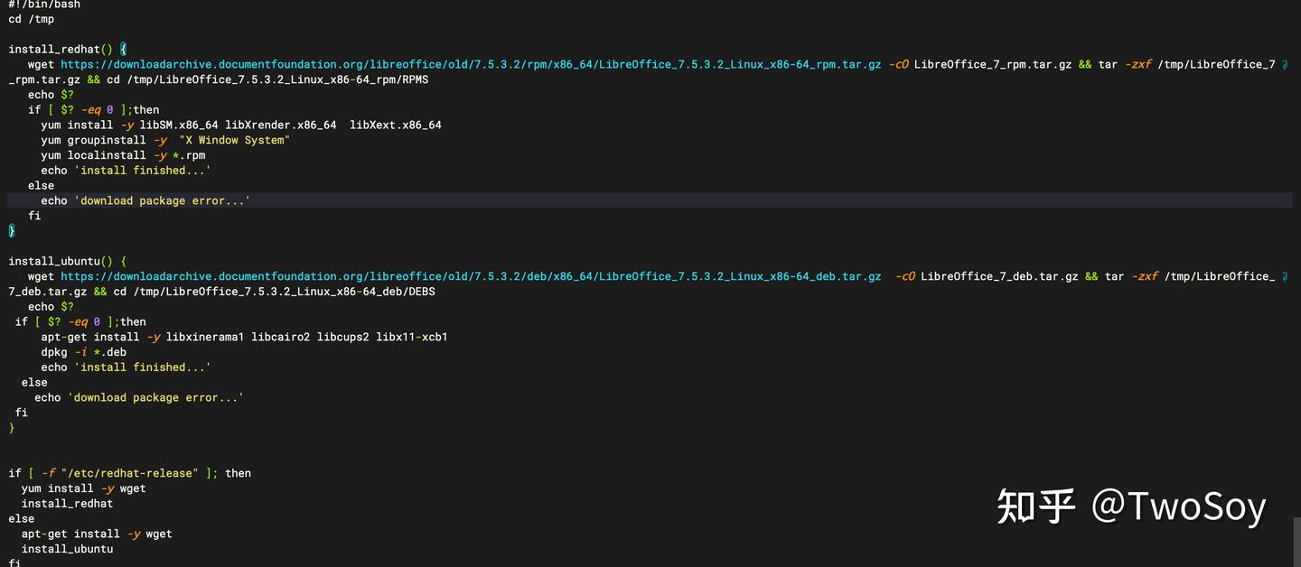Click the dpkg -i *.deb line
The height and width of the screenshot is (567, 1301).
coord(83,351)
